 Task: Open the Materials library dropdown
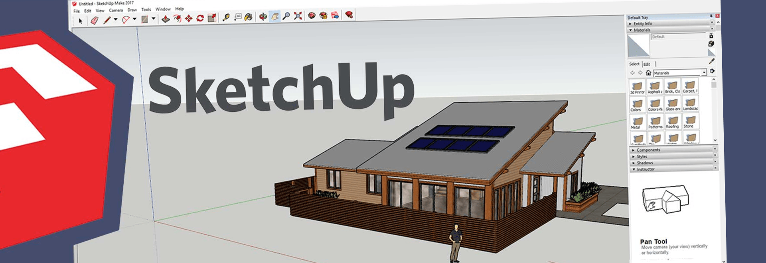tap(704, 72)
